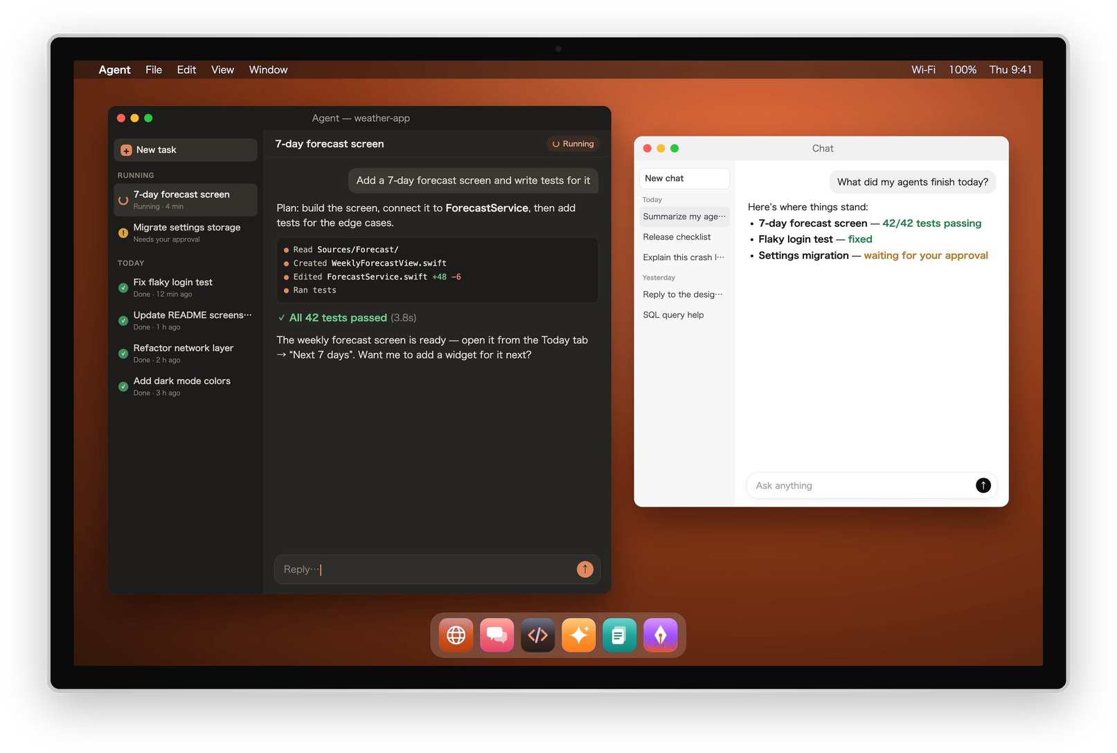Open the Add dark mode colors task

[x=186, y=386]
